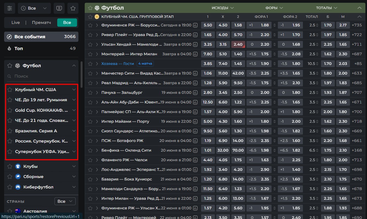Star the Монтеррей — Интер Милан match
This screenshot has height=219, width=367.
(x=90, y=54)
